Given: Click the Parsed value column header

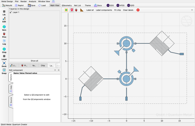Looking at the screenshot, I should click(31, 73).
